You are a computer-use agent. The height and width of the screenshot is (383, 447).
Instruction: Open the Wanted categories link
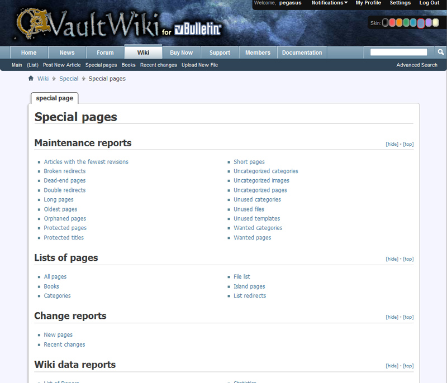pyautogui.click(x=258, y=228)
